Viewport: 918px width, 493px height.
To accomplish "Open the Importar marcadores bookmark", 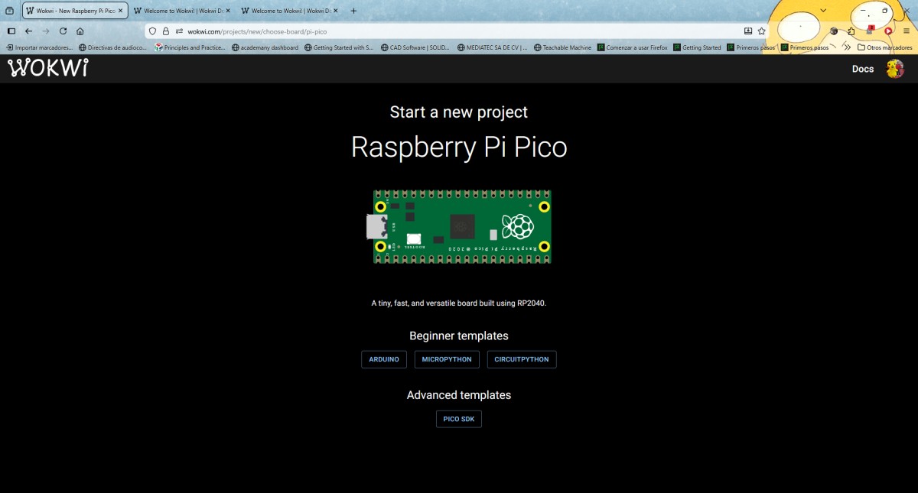I will (39, 47).
